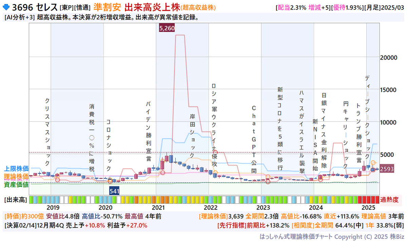Click the 5,260 high price marker
The height and width of the screenshot is (241, 407).
(x=167, y=28)
